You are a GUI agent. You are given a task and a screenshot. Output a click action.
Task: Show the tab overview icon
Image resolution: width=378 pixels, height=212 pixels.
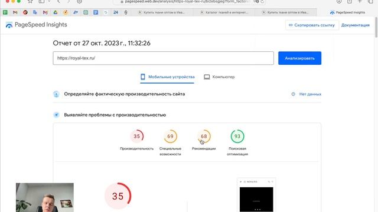[x=370, y=1]
